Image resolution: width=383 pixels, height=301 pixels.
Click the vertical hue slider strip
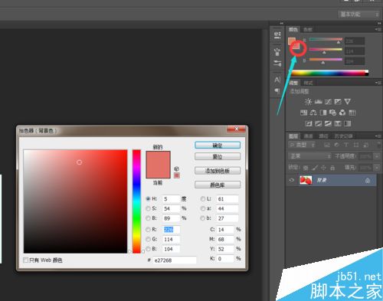[136, 201]
